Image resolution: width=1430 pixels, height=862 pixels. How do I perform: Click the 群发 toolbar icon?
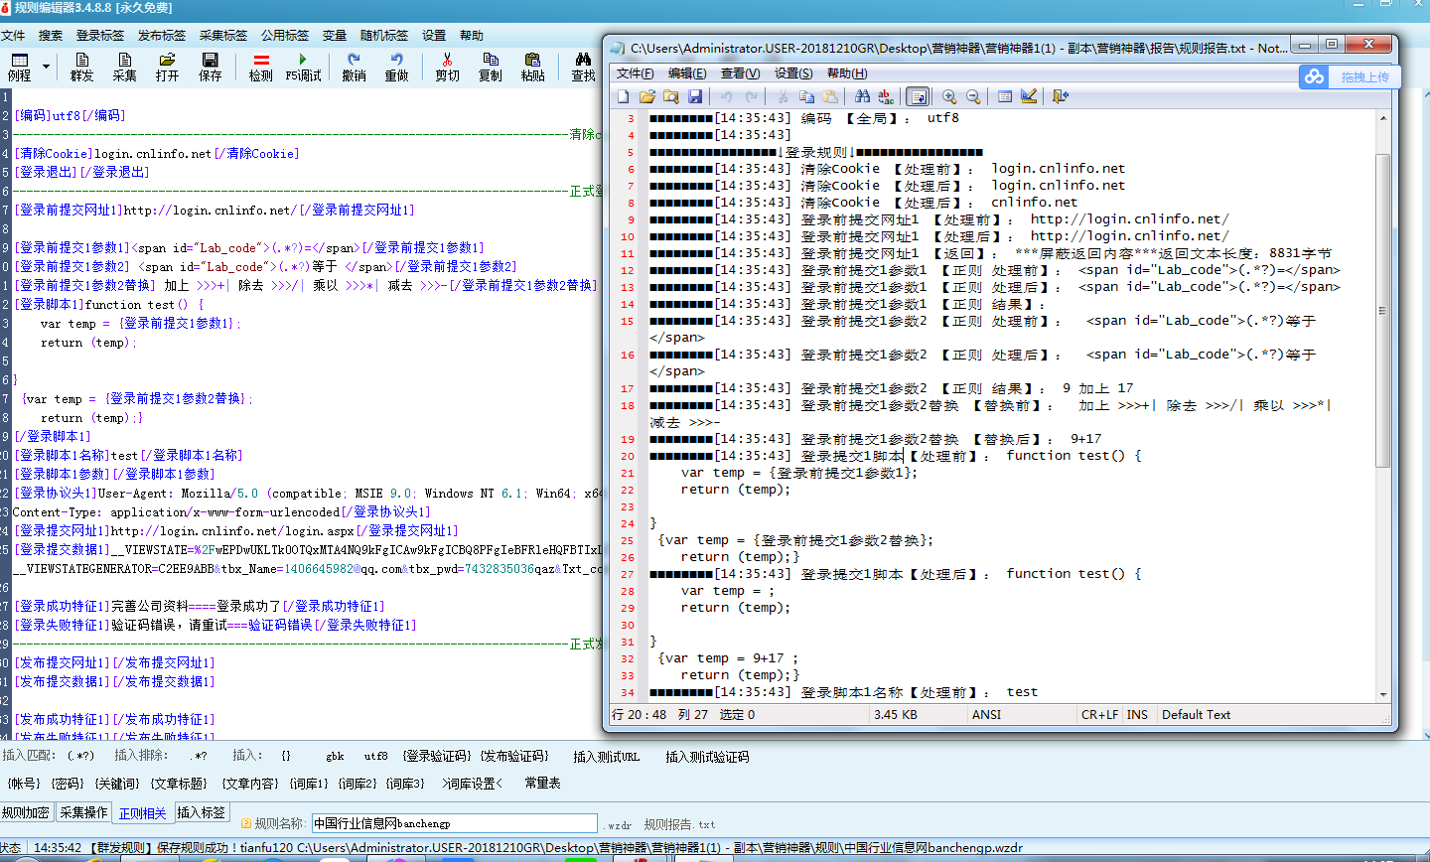(x=82, y=61)
